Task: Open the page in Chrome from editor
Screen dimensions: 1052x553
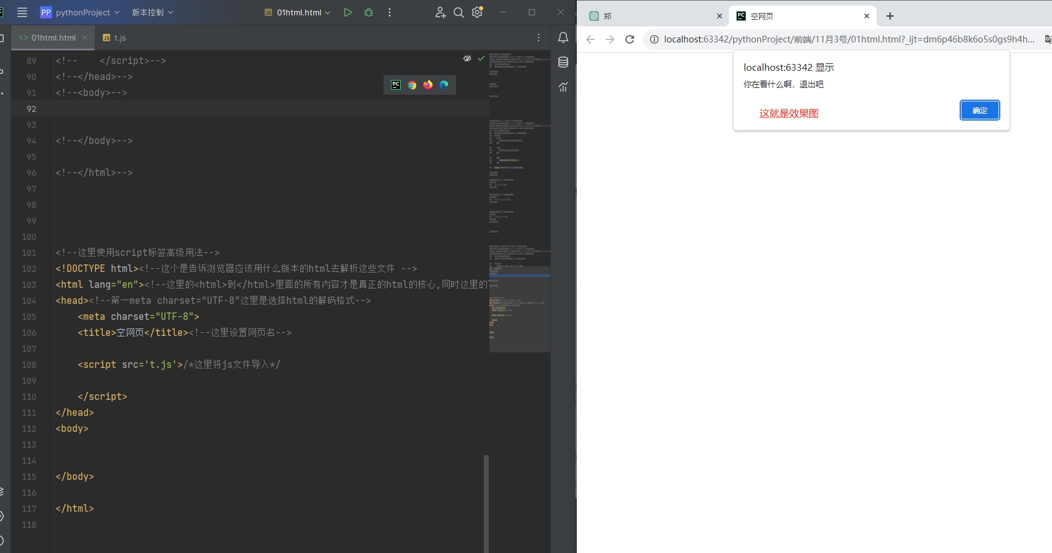Action: pyautogui.click(x=412, y=85)
